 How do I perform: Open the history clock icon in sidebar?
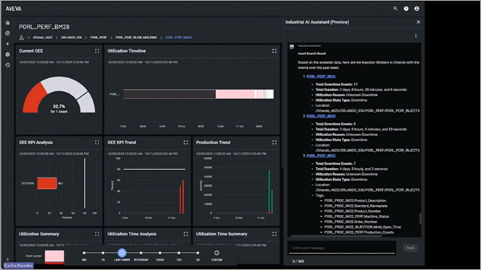click(8, 65)
